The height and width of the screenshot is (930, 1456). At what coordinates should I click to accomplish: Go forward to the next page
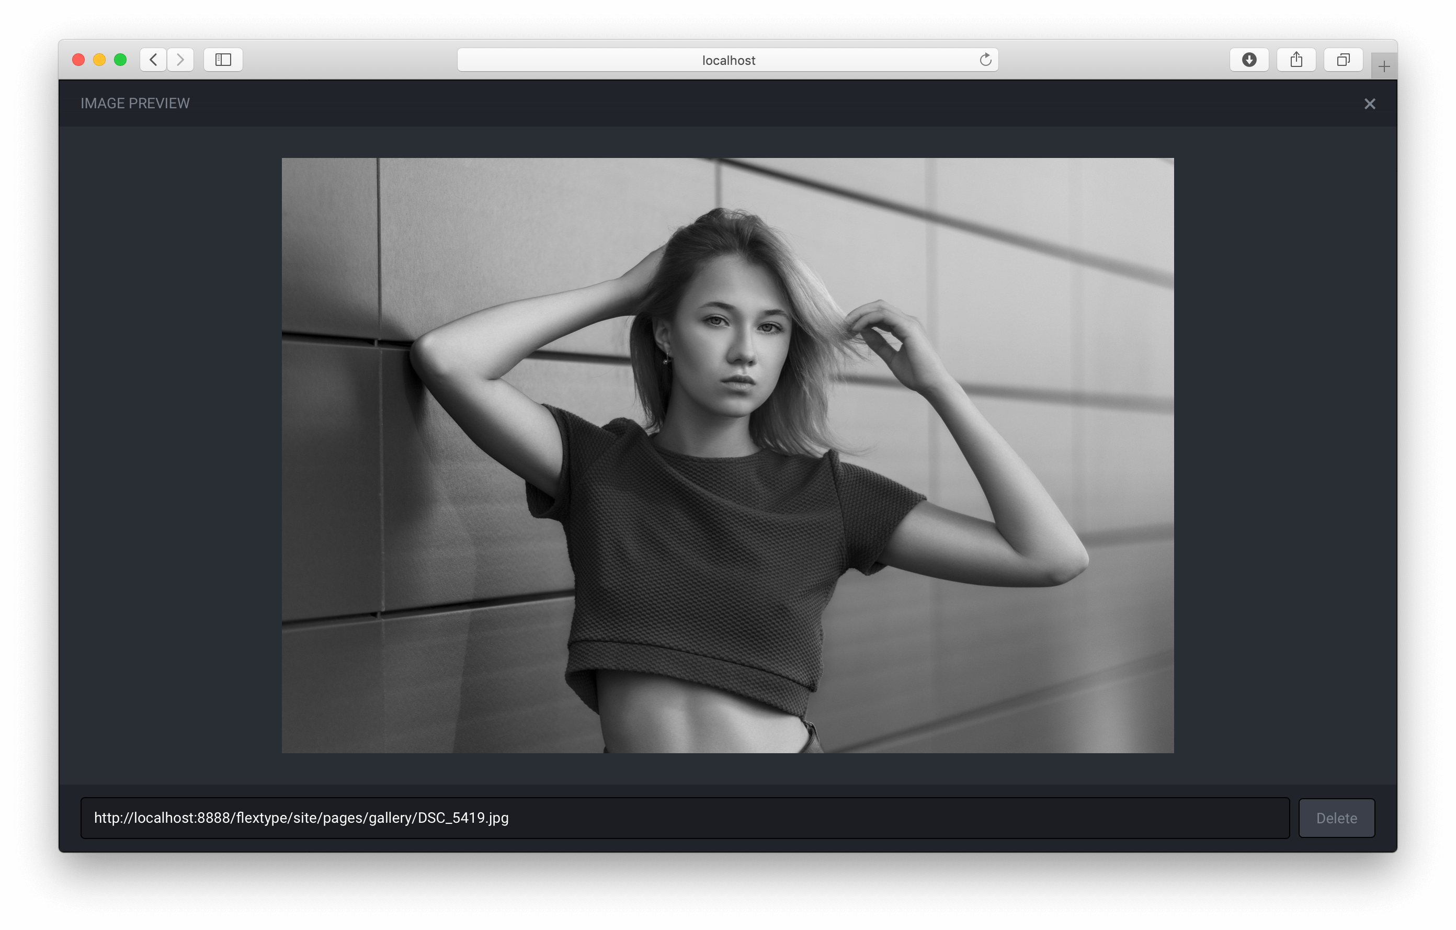180,60
